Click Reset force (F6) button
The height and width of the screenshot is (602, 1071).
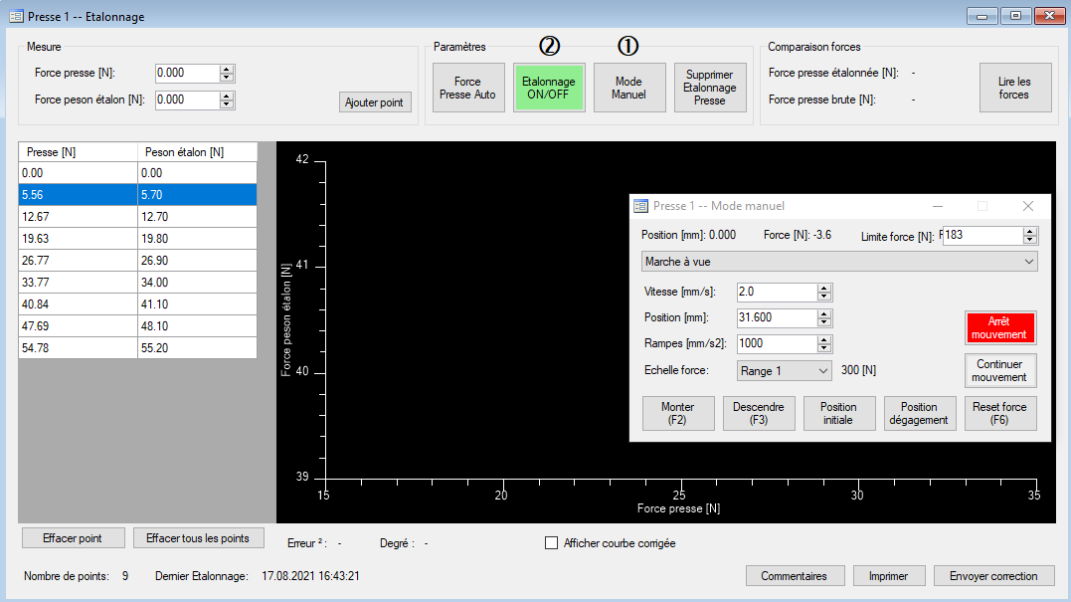pos(1000,413)
